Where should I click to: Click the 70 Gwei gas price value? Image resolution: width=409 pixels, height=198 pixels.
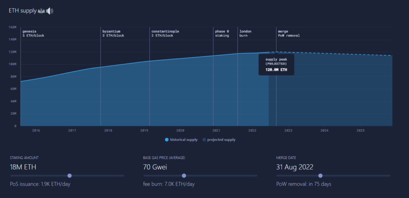click(156, 167)
